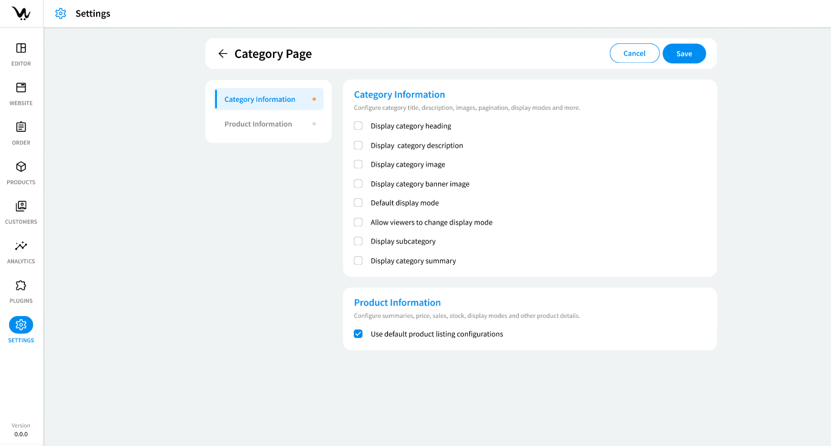831x446 pixels.
Task: Enable Allow viewers to change display mode
Action: (358, 223)
